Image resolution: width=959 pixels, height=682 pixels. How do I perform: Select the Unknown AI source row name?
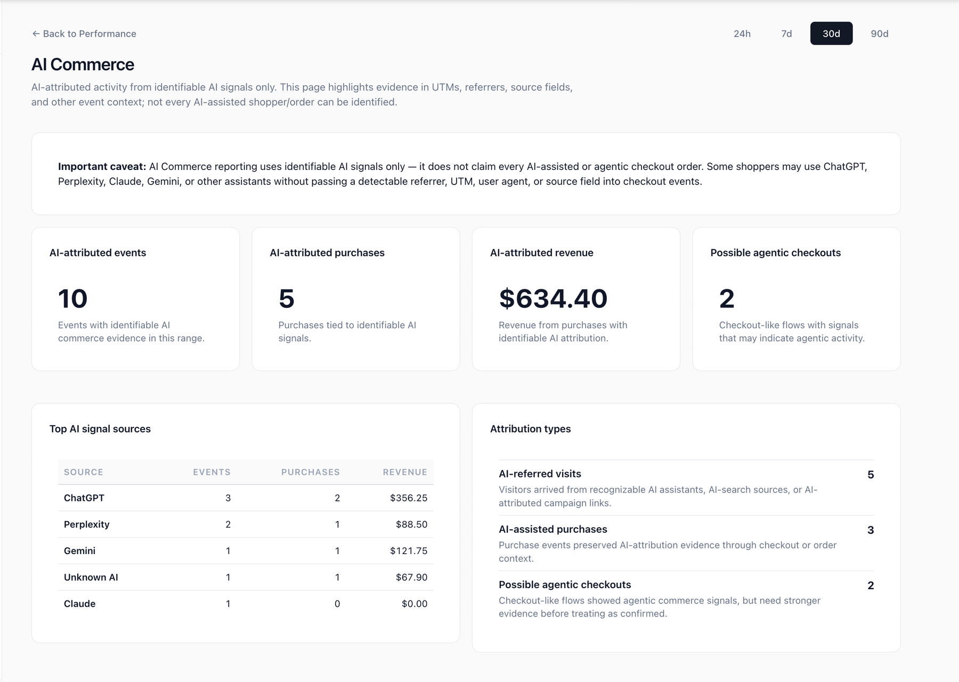91,577
